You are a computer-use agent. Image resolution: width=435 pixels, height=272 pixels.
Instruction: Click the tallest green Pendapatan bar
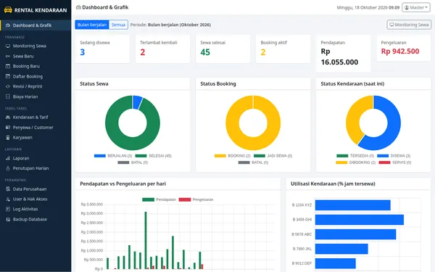[x=146, y=240]
